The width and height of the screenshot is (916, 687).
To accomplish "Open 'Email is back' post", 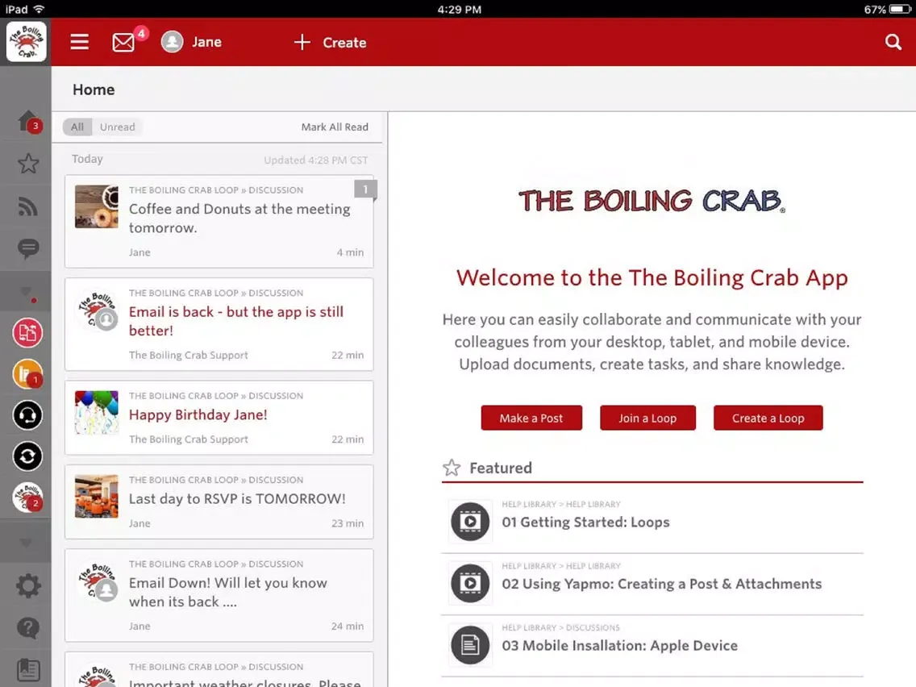I will [219, 324].
